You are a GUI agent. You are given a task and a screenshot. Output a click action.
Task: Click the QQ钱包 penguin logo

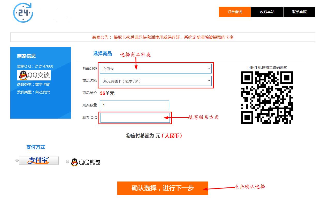[x=74, y=162]
